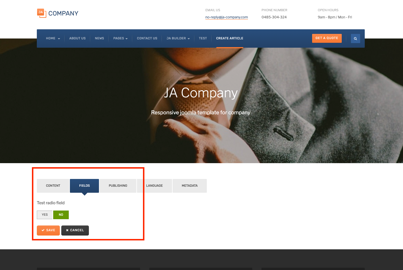The width and height of the screenshot is (403, 270).
Task: Open the Test menu item
Action: (203, 38)
